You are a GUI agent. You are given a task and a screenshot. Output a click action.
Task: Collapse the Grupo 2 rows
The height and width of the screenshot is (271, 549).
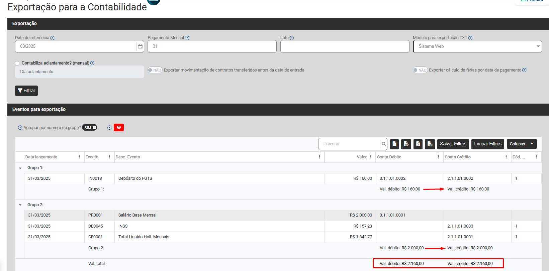[20, 205]
